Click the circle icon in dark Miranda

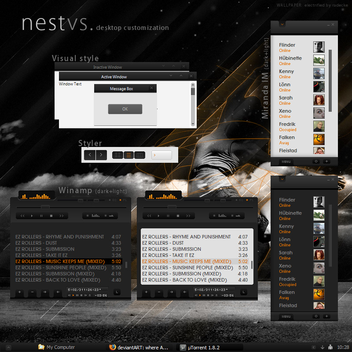pyautogui.click(x=316, y=316)
